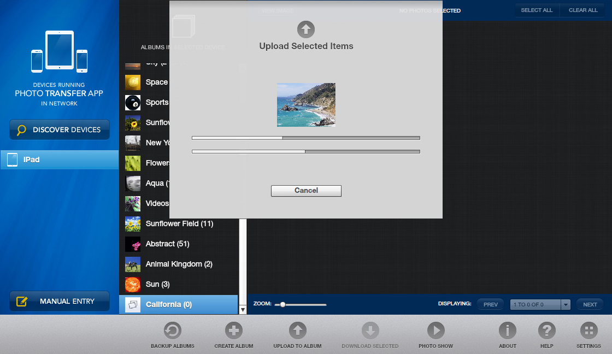This screenshot has height=354, width=612.
Task: Click the Discover Devices button
Action: pyautogui.click(x=60, y=130)
